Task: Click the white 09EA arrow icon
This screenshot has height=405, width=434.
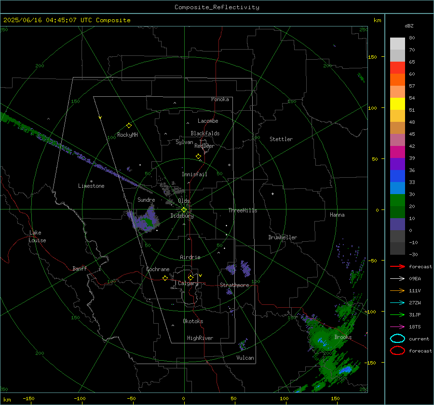Action: tap(397, 278)
